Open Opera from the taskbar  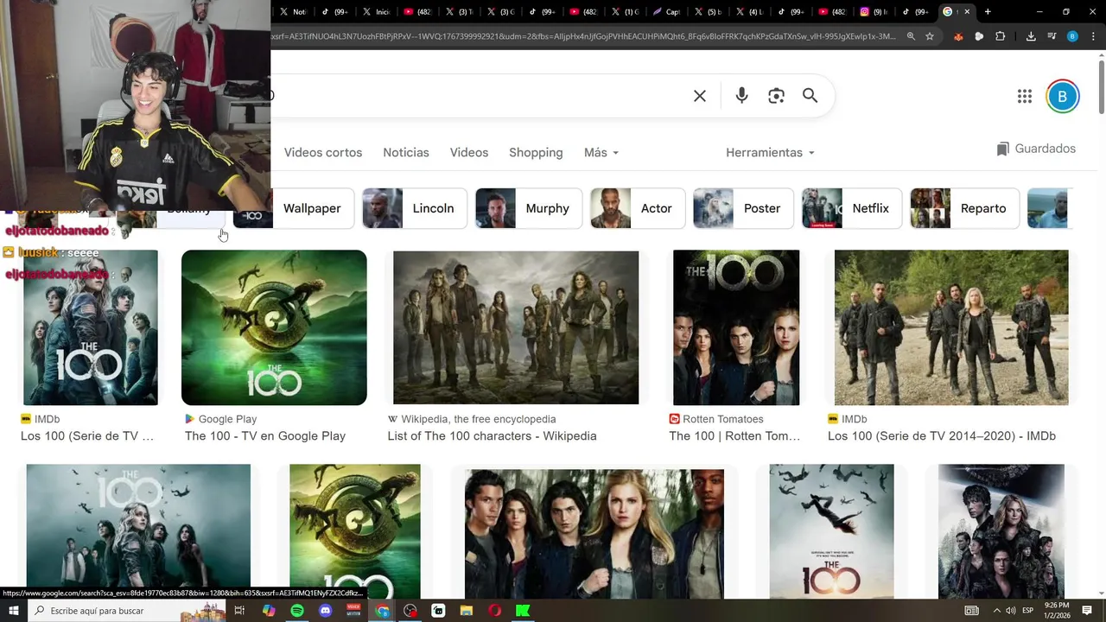494,611
